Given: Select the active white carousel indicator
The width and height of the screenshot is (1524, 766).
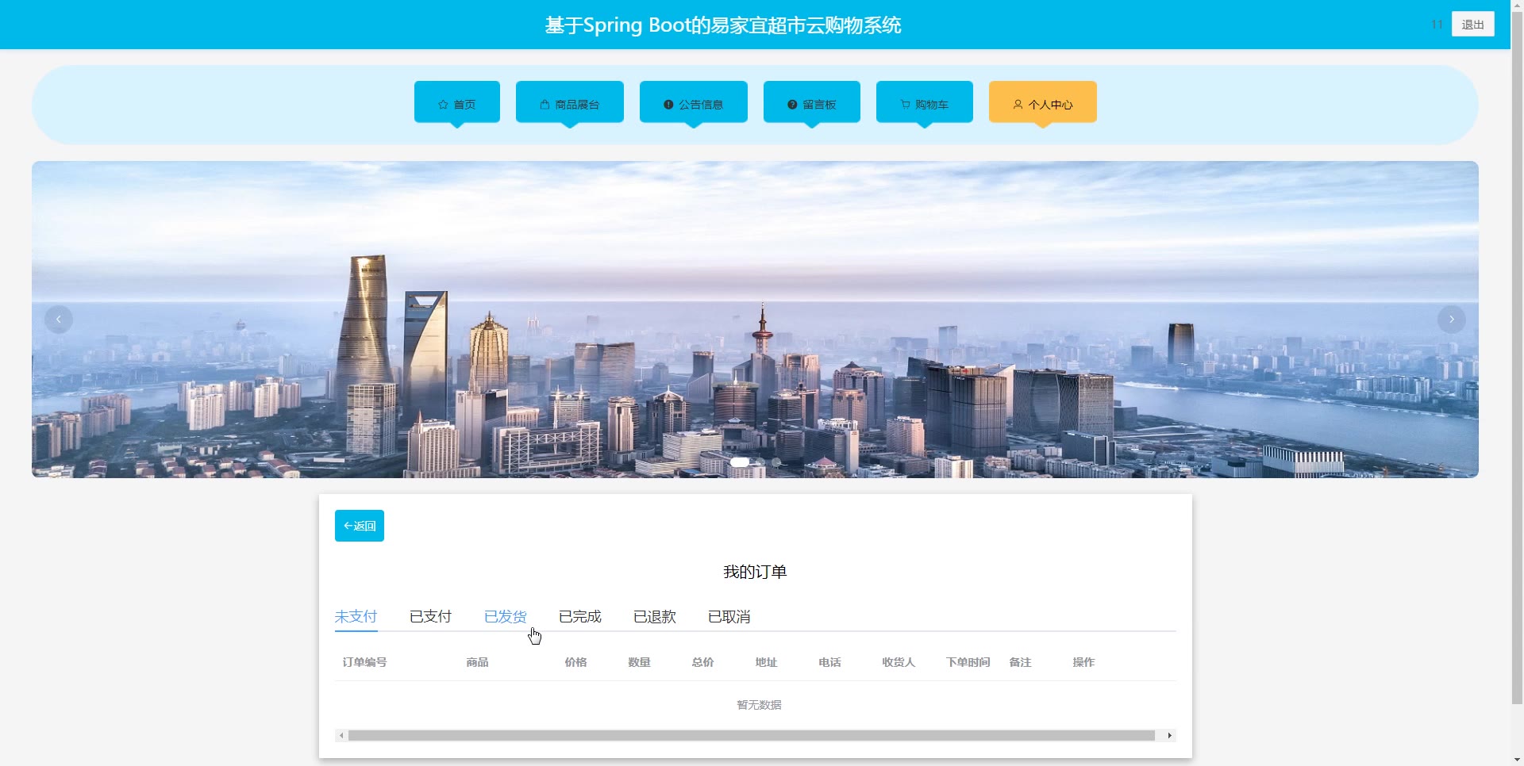Looking at the screenshot, I should click(740, 462).
